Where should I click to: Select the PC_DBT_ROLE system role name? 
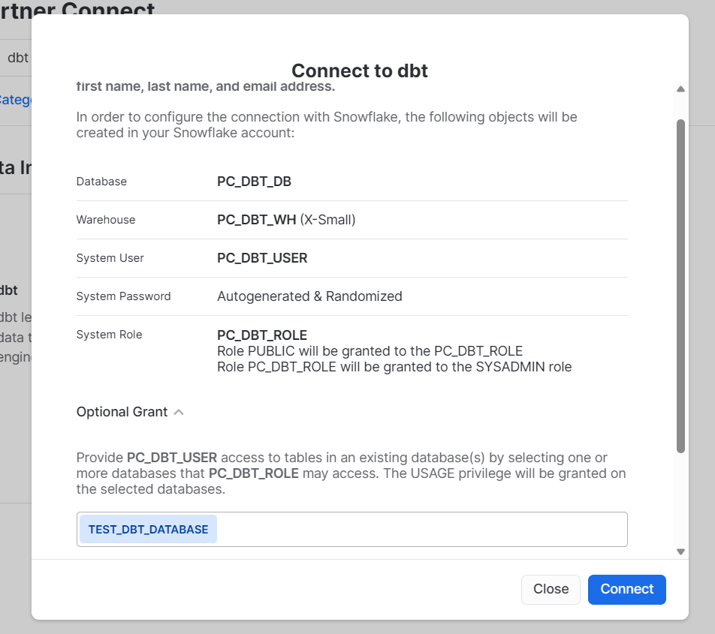[x=261, y=335]
